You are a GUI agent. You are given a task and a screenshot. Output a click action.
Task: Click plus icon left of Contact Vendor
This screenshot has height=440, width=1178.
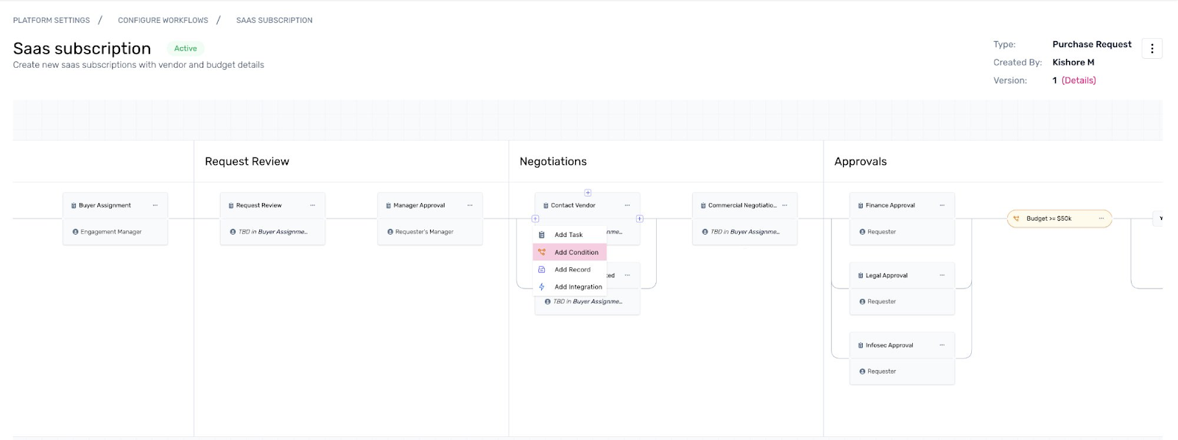click(x=535, y=219)
